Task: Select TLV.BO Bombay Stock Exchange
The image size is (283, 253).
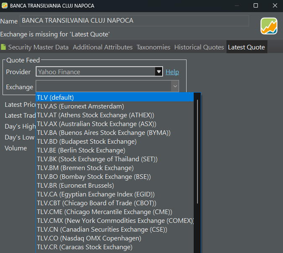Action: tap(114, 177)
